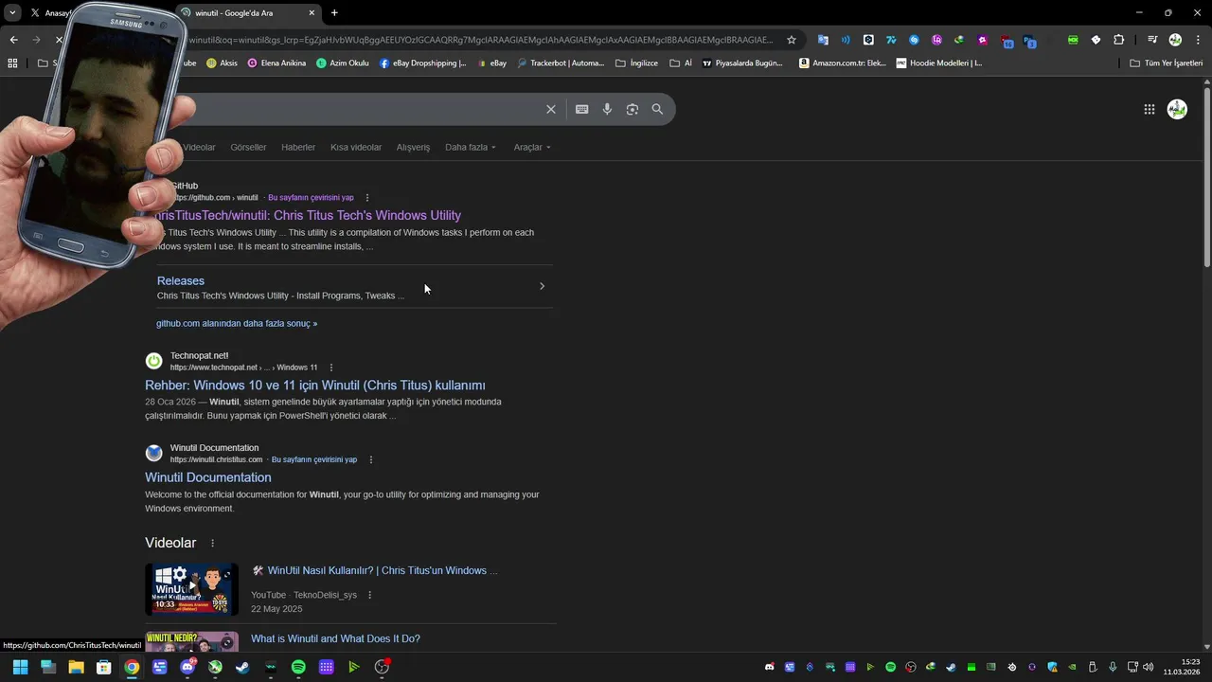Open OBS Studio from the taskbar
Screen dimensions: 1212x682
coord(382,667)
